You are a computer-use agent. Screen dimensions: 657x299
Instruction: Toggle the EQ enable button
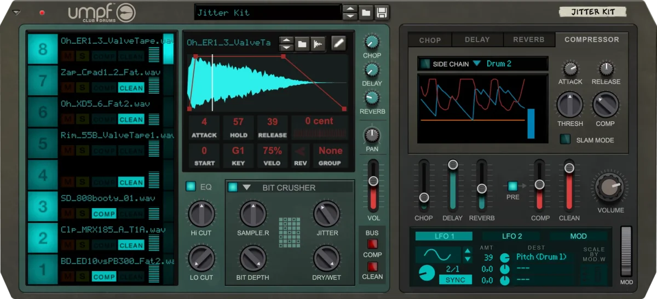click(x=191, y=187)
